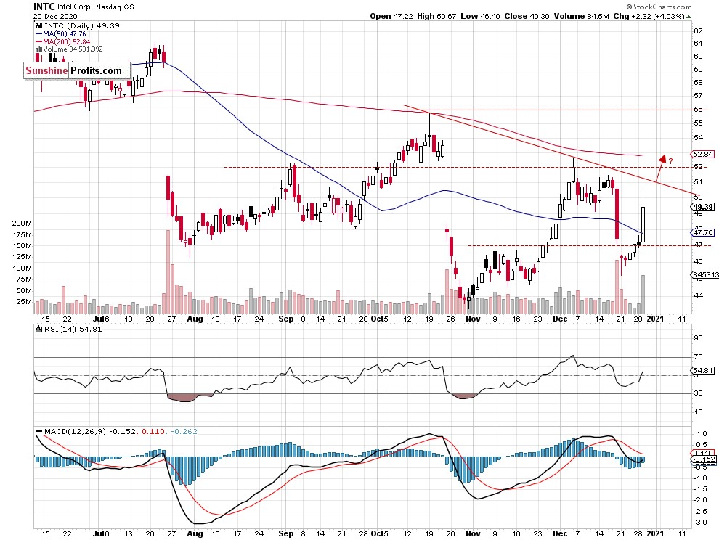
Task: Click the 'MACD(12,26,9) -0.152' panel label
Action: tap(90, 431)
